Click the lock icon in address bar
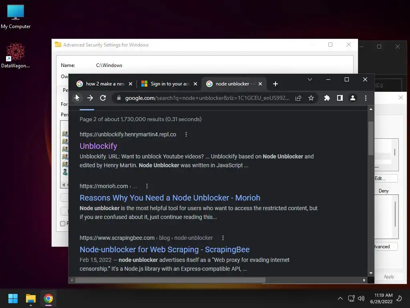The width and height of the screenshot is (410, 308). (119, 98)
